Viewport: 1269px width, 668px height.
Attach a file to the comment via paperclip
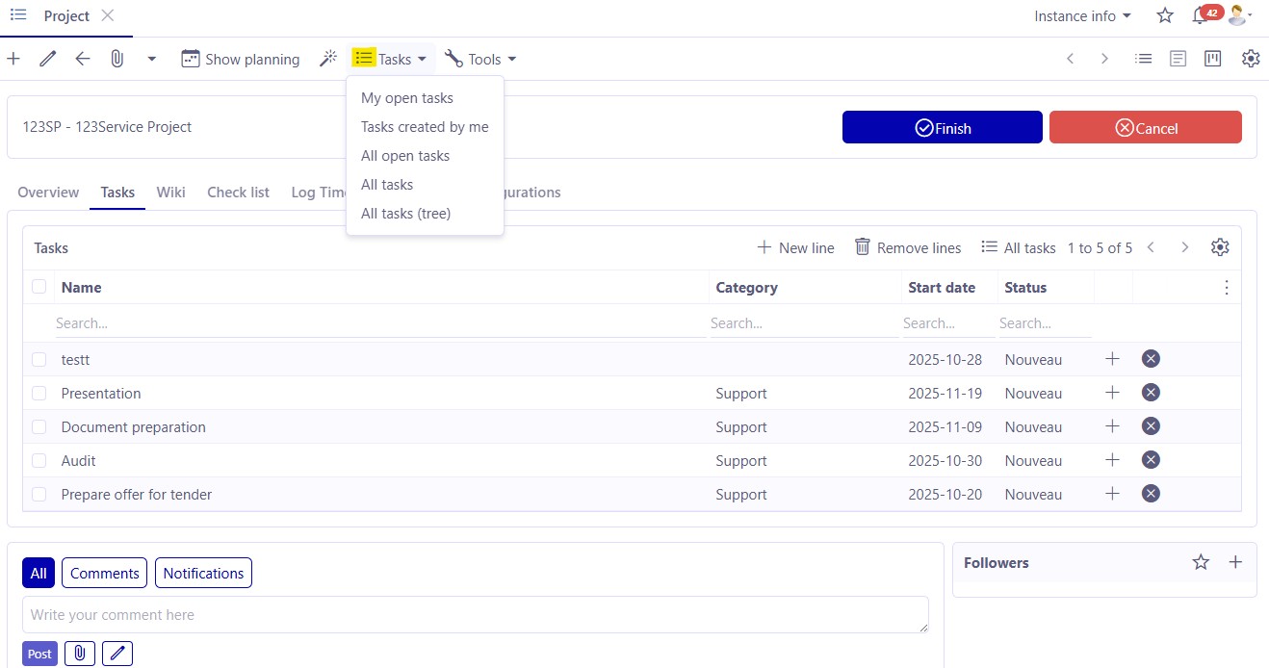tap(79, 653)
